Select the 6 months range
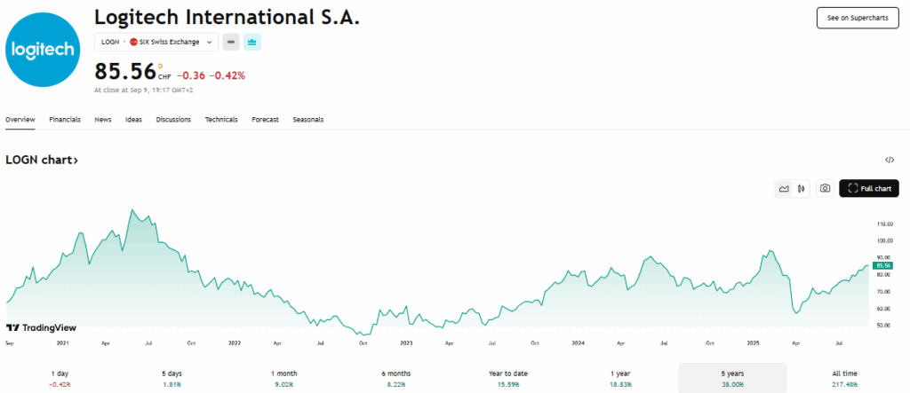This screenshot has height=393, width=910. [x=396, y=379]
